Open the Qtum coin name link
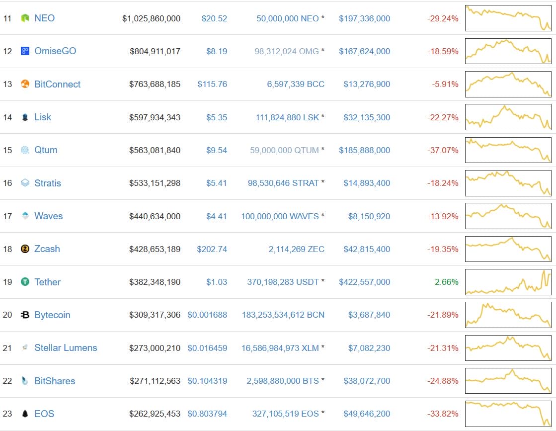Screen dimensions: 556x431 point(46,150)
